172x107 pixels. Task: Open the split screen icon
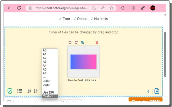tap(133, 8)
